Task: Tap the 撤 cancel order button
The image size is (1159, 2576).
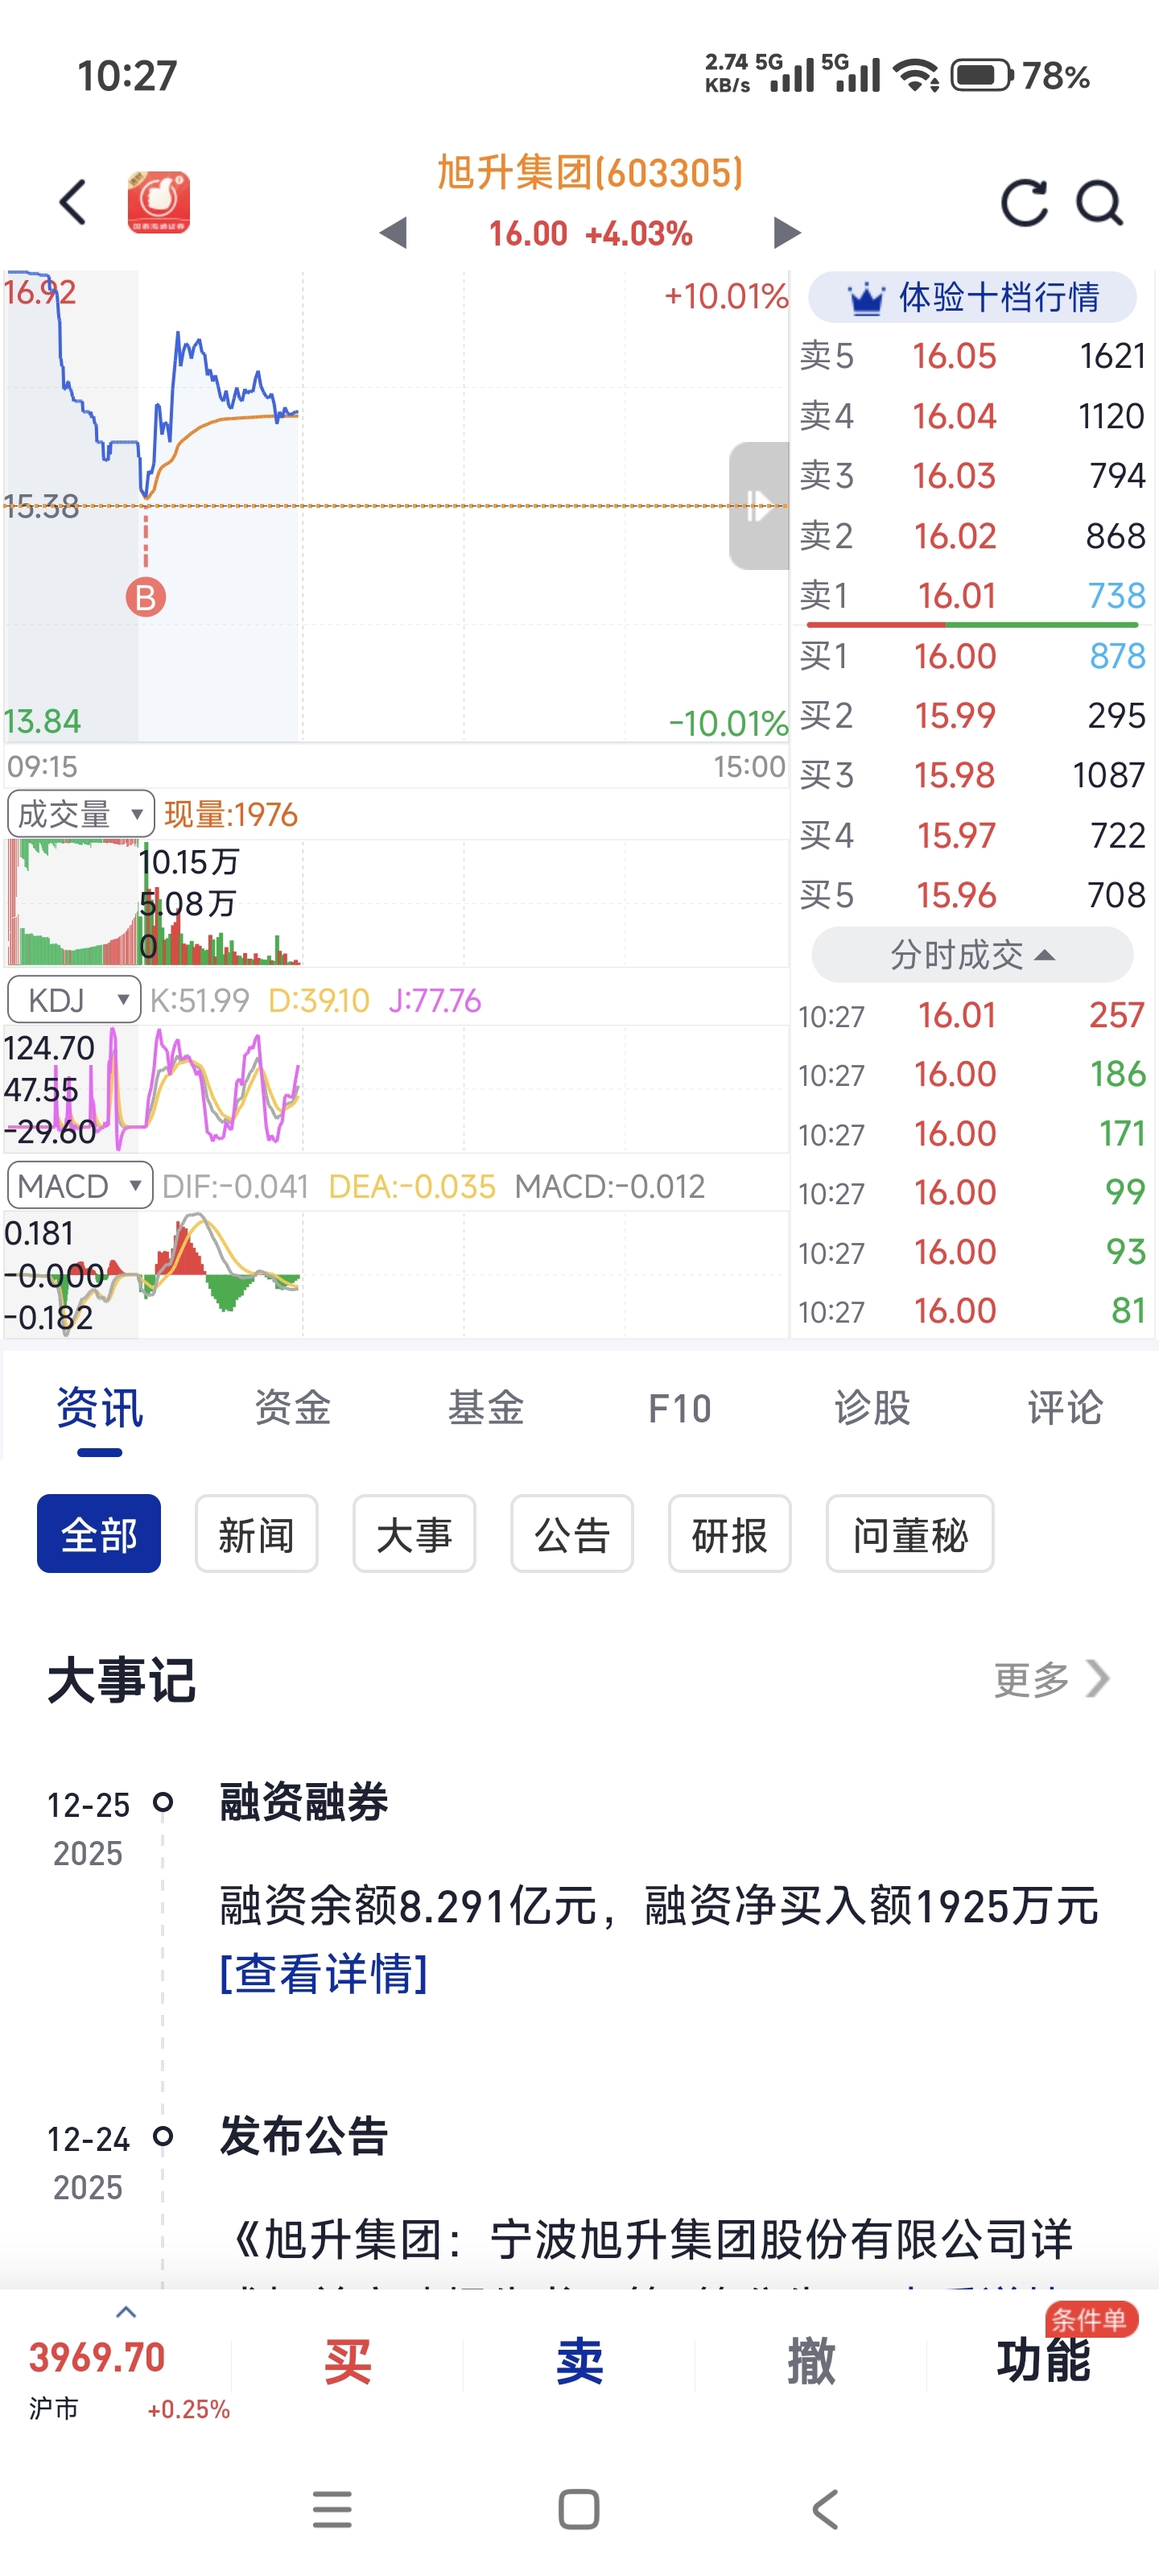Action: [x=811, y=2362]
